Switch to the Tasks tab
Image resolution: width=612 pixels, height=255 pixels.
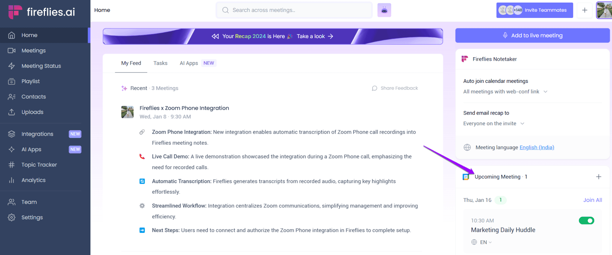pos(160,63)
